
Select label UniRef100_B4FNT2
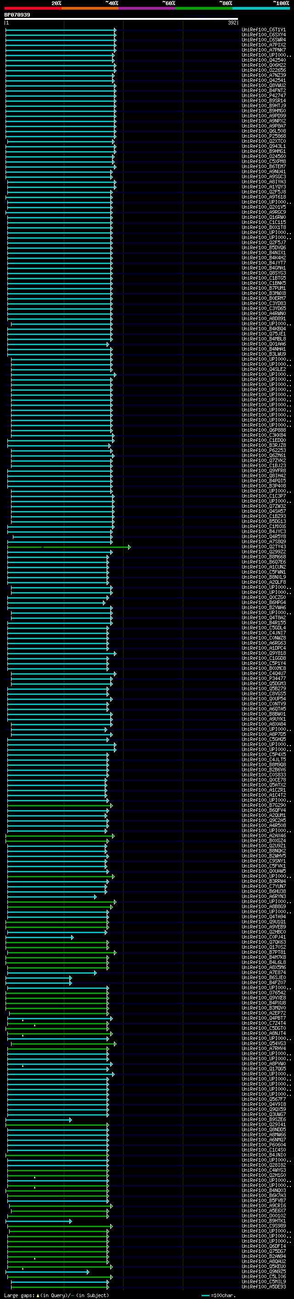tap(264, 90)
